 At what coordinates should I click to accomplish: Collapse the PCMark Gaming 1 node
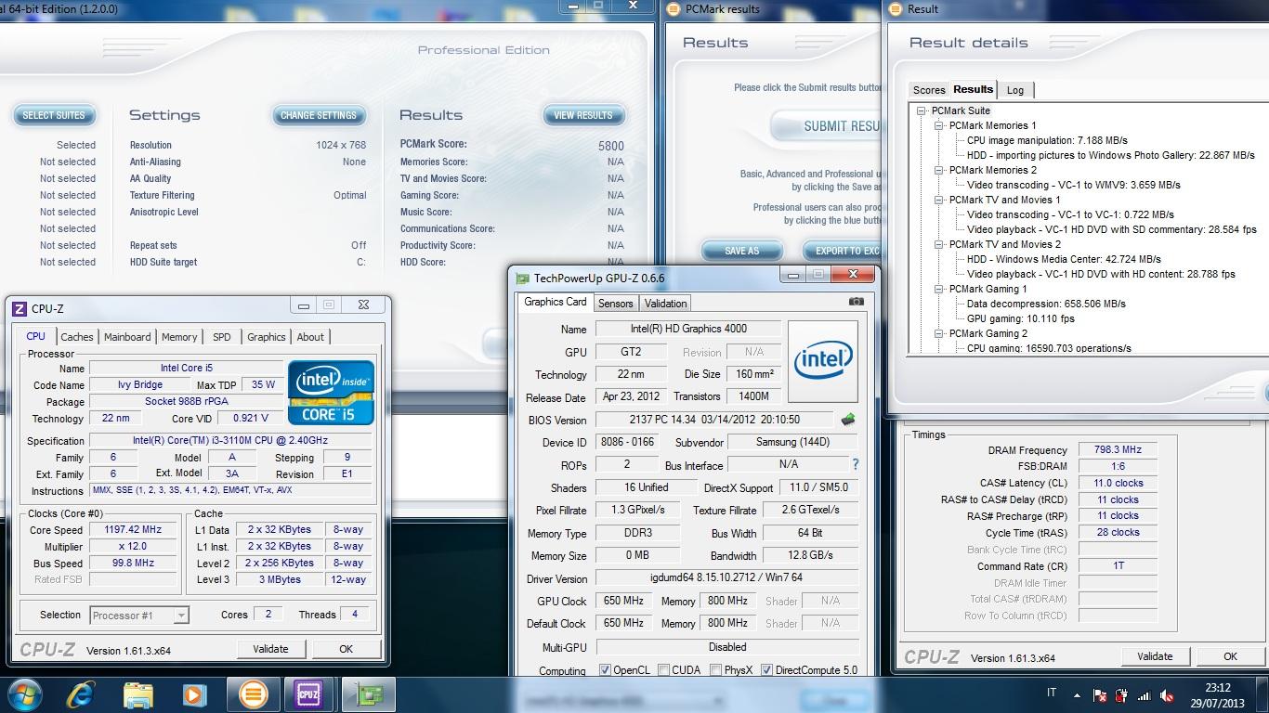coord(939,289)
